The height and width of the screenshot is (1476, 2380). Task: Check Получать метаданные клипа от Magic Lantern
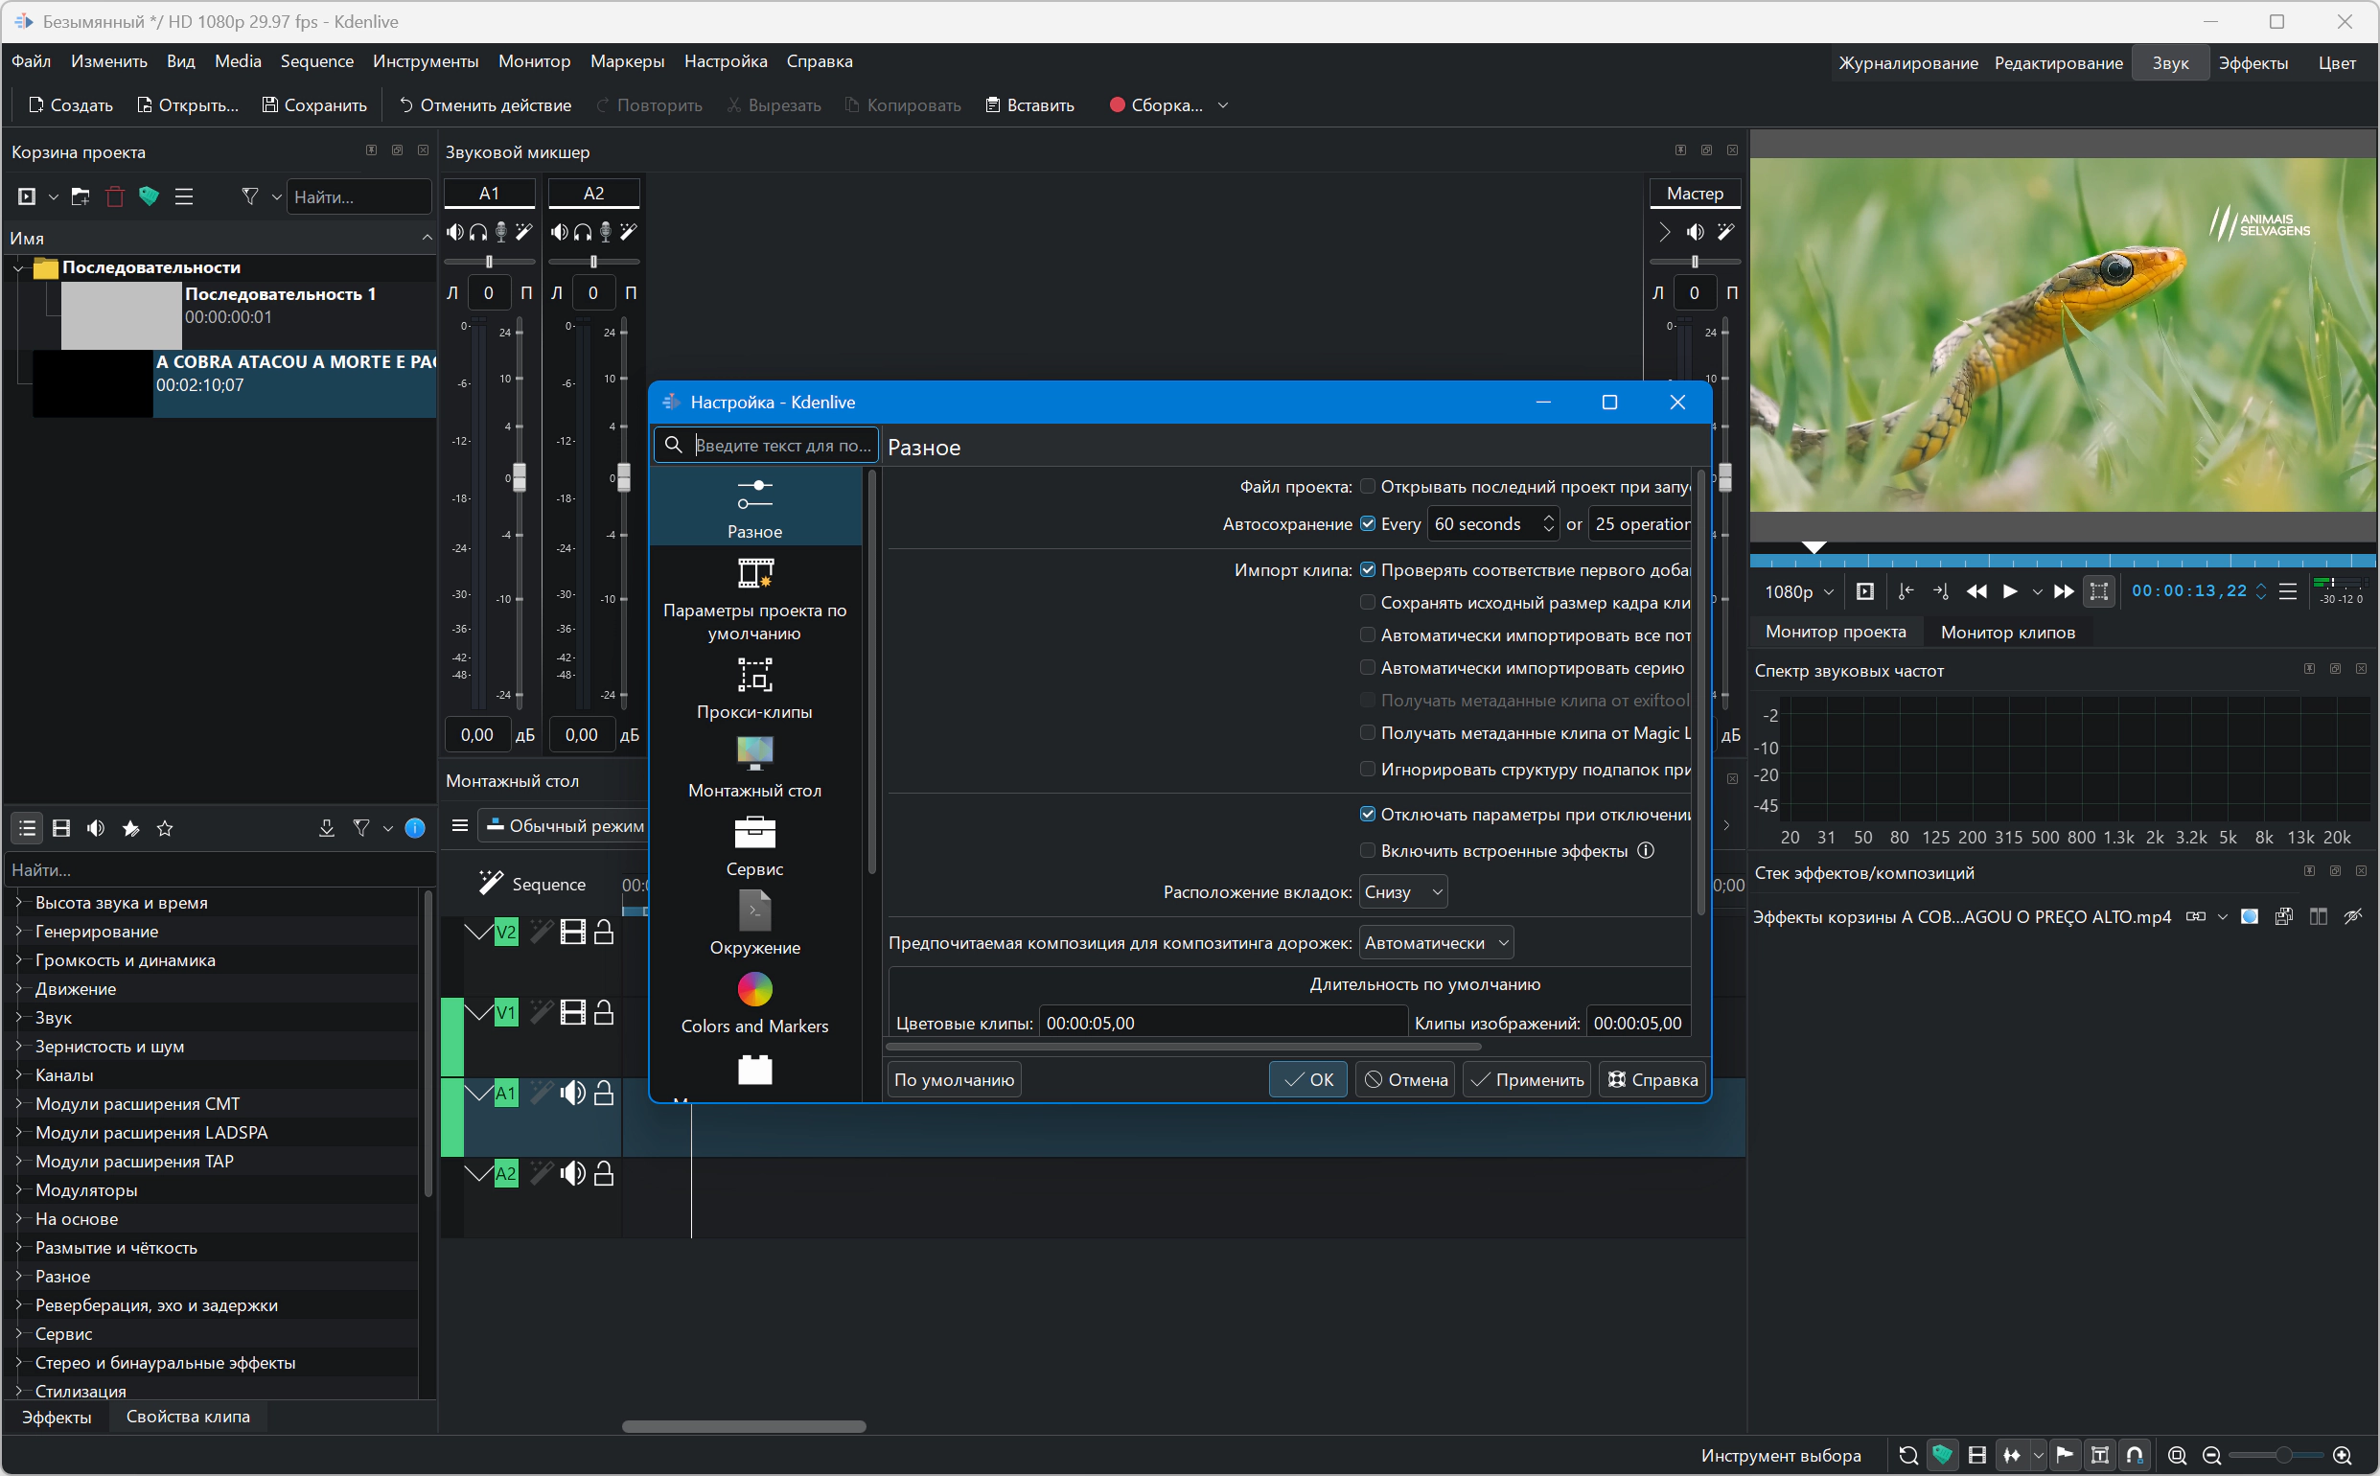click(1368, 733)
